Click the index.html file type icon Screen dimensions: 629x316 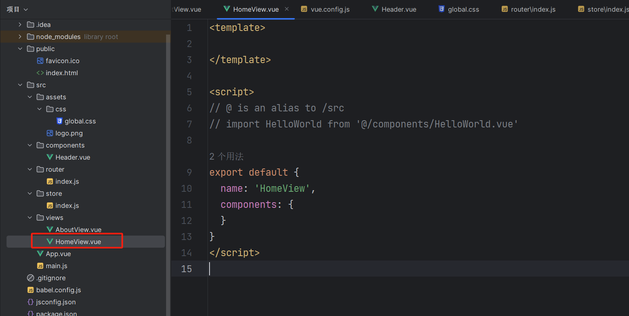[x=40, y=73]
